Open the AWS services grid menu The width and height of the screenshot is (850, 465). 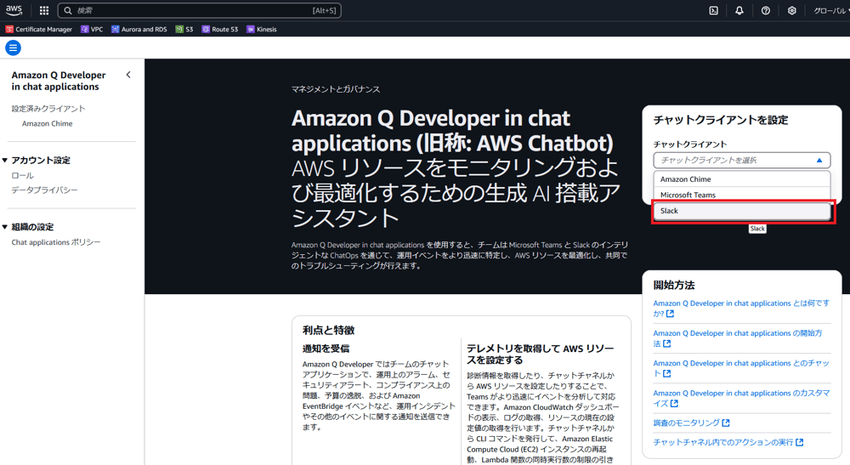tap(44, 10)
